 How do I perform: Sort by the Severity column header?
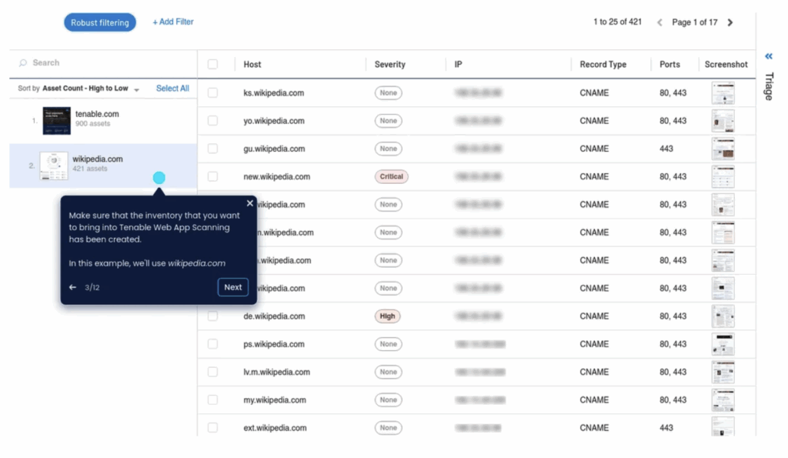[x=390, y=65]
